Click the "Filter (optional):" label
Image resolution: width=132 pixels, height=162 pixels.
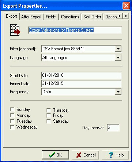[x=23, y=49]
